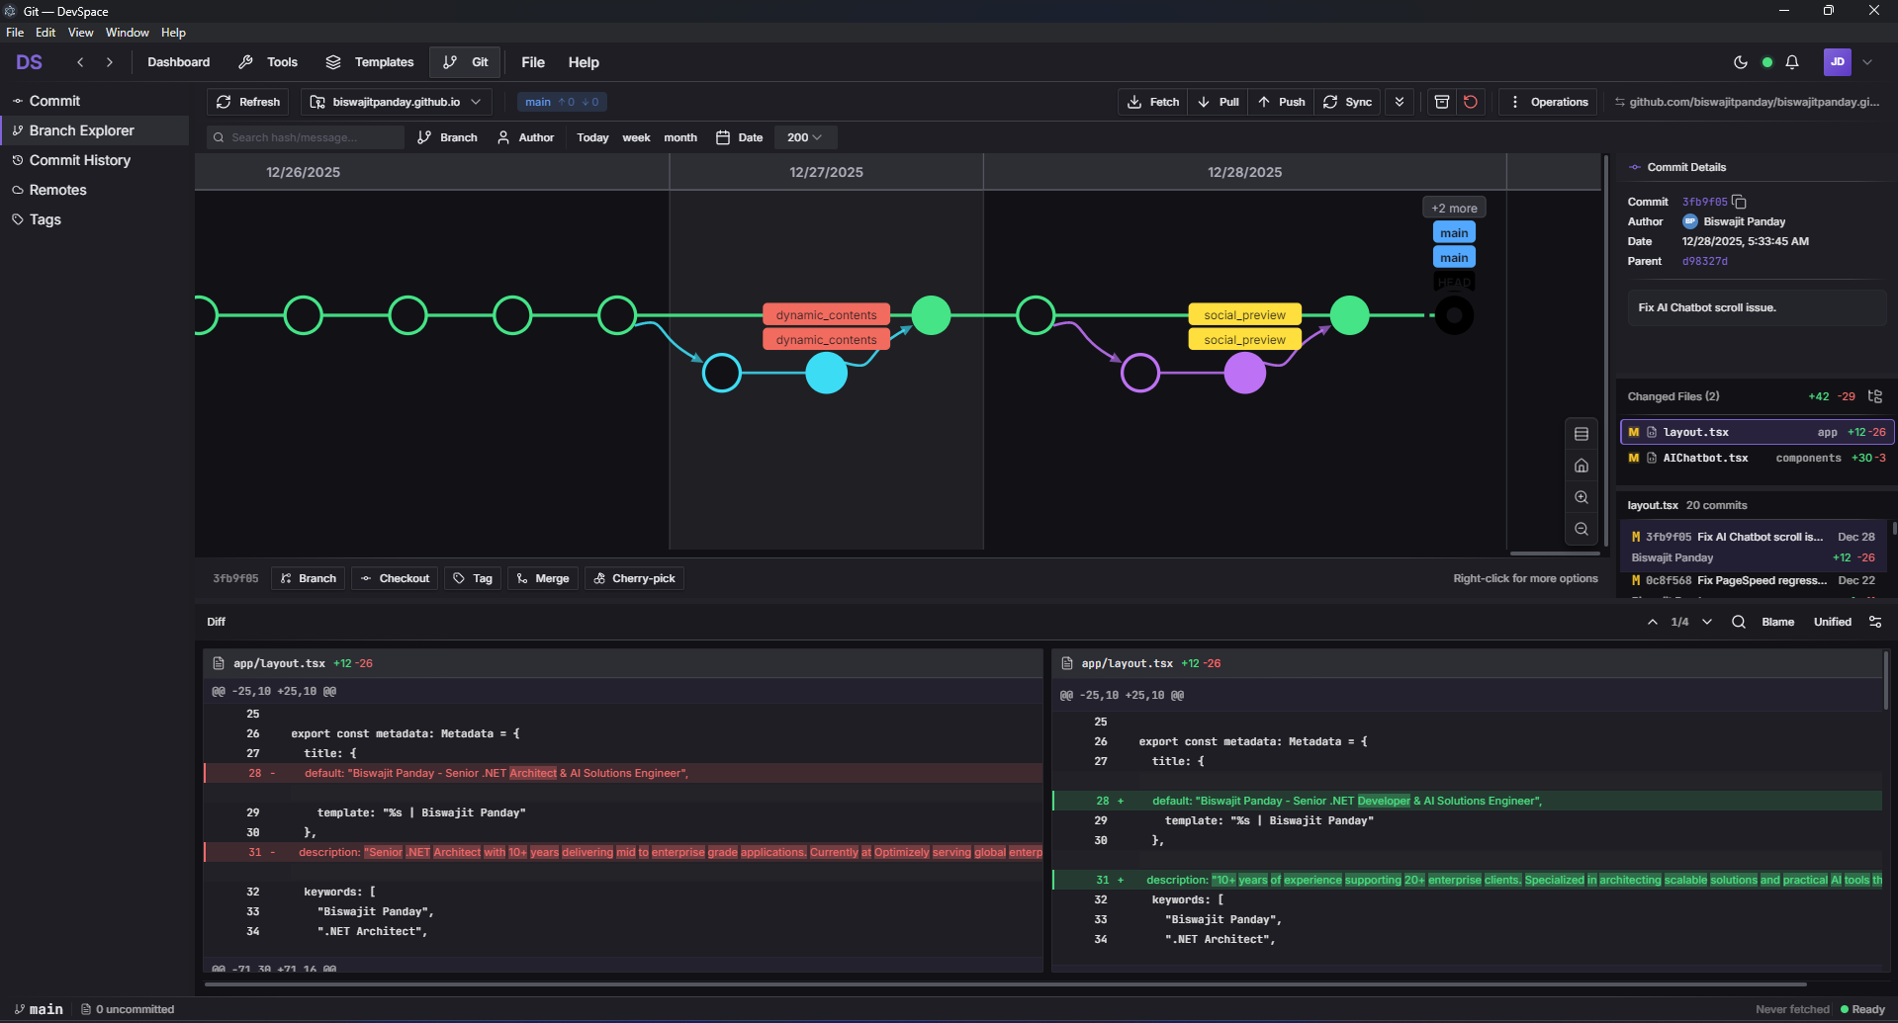Viewport: 1898px width, 1023px height.
Task: Go back with the left navigation arrow
Action: (x=80, y=62)
